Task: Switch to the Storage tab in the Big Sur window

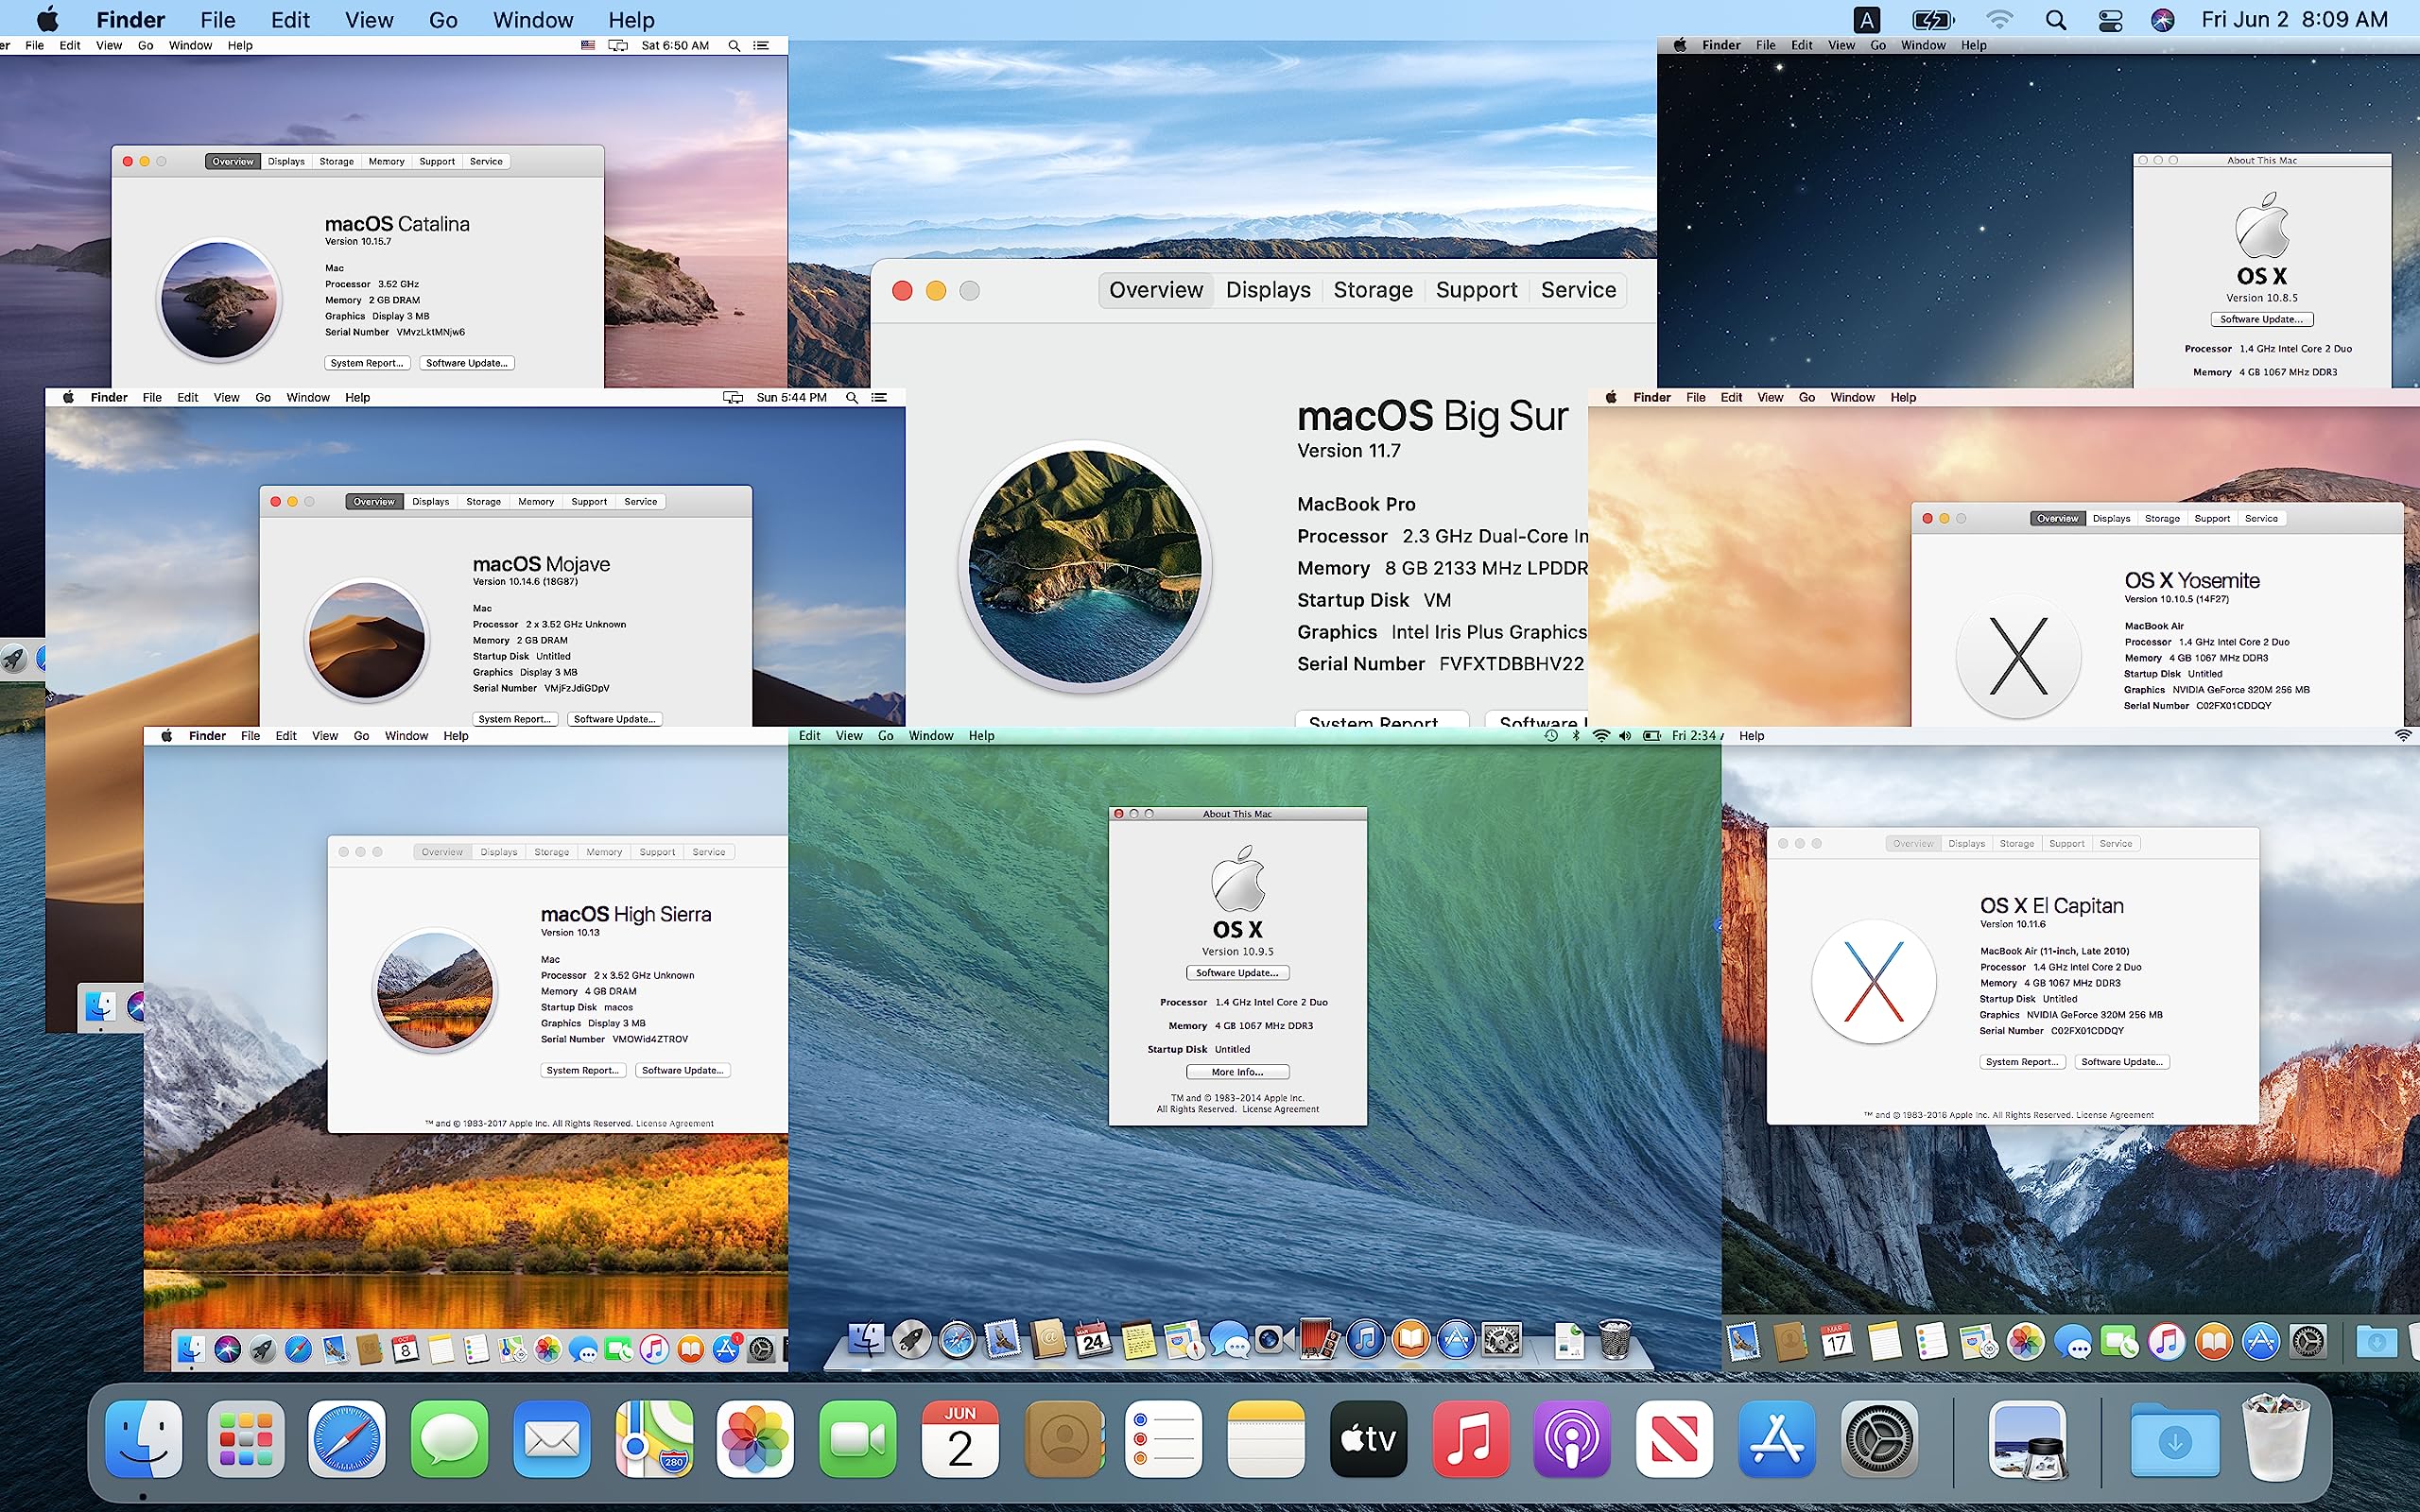Action: click(x=1373, y=290)
